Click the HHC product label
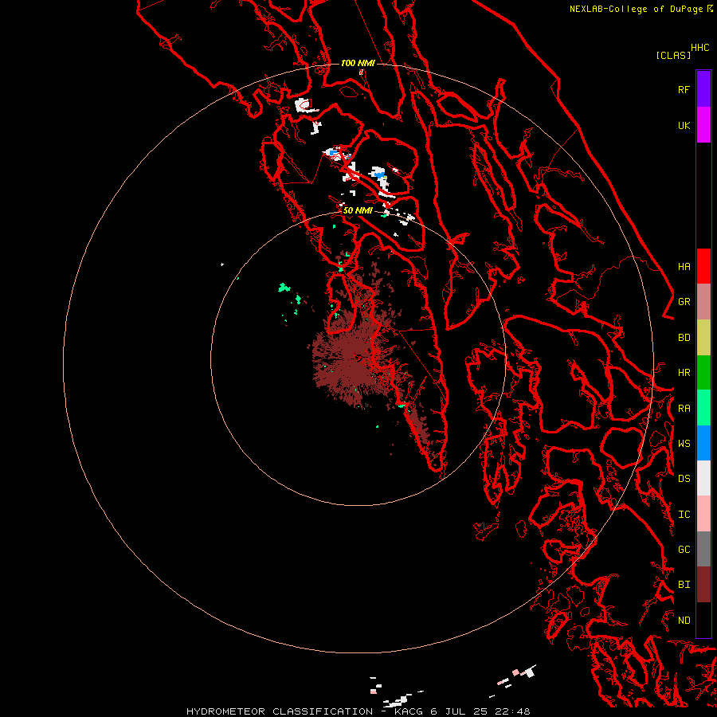The width and height of the screenshot is (717, 717). tap(699, 48)
